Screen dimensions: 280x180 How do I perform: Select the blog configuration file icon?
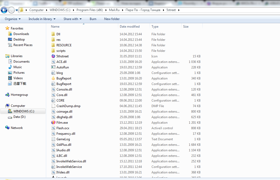point(53,73)
